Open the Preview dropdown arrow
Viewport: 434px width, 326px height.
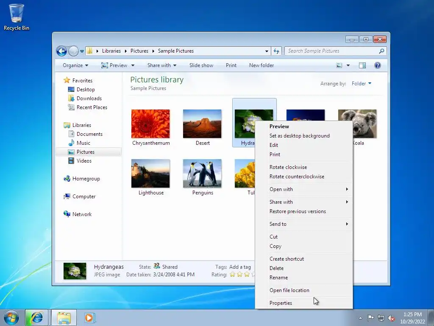pos(133,65)
